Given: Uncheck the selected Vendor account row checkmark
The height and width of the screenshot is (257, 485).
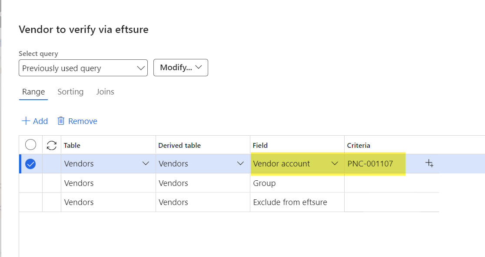Looking at the screenshot, I should pos(30,164).
